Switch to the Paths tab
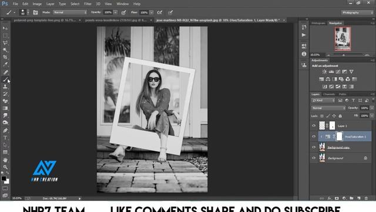 coord(343,94)
